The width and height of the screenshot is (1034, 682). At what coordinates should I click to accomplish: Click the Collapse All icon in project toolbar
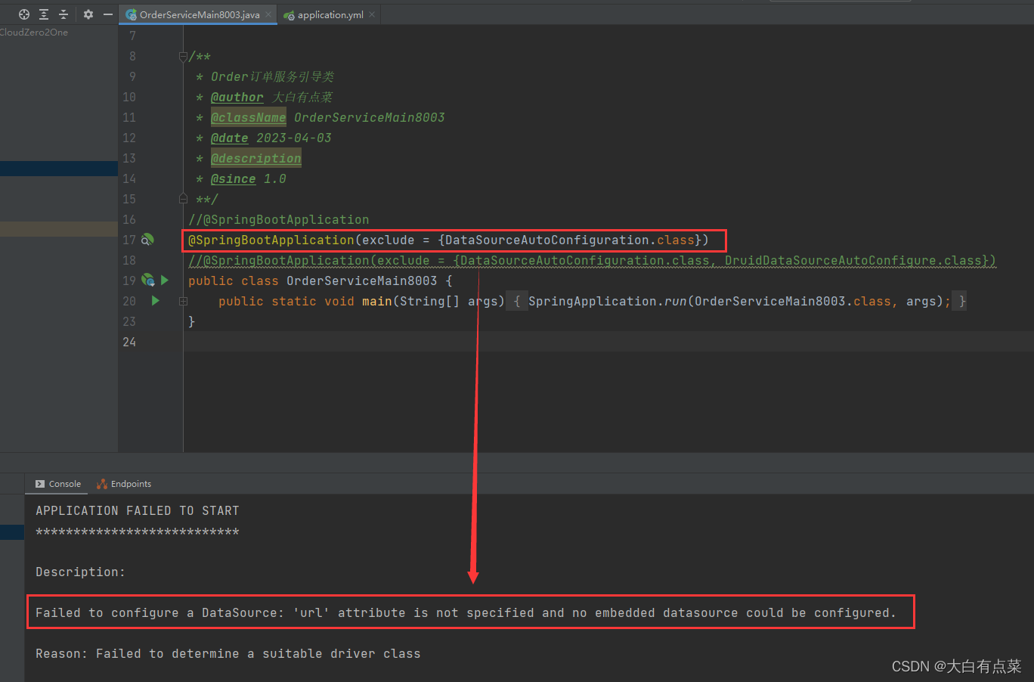(x=63, y=14)
